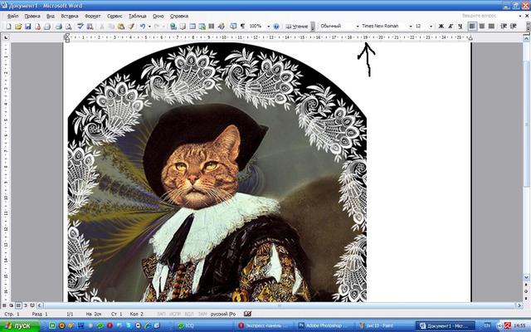Show paragraph marks with the pilcrow icon
The image size is (531, 332).
[x=241, y=27]
